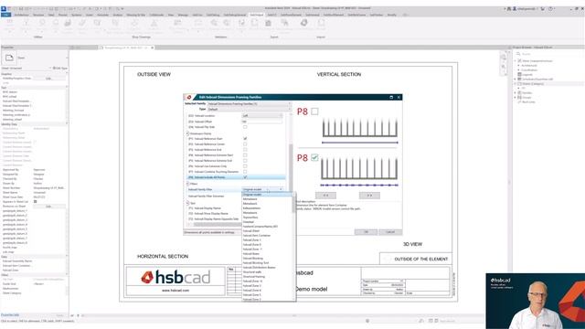Uncheck the P1 Reference Start checkbox
The image size is (585, 329).
[x=245, y=138]
